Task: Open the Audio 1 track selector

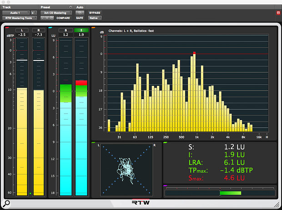Action: 16,13
